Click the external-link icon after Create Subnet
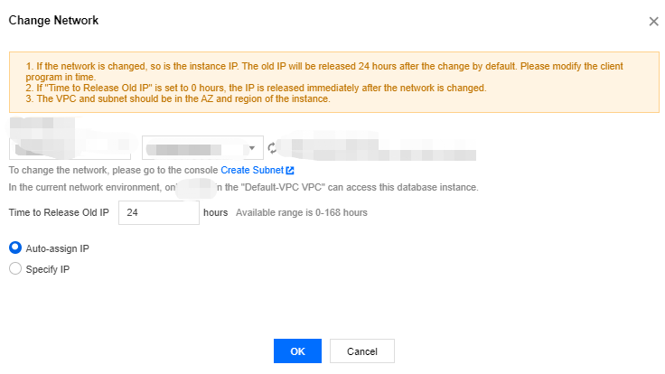 tap(290, 170)
